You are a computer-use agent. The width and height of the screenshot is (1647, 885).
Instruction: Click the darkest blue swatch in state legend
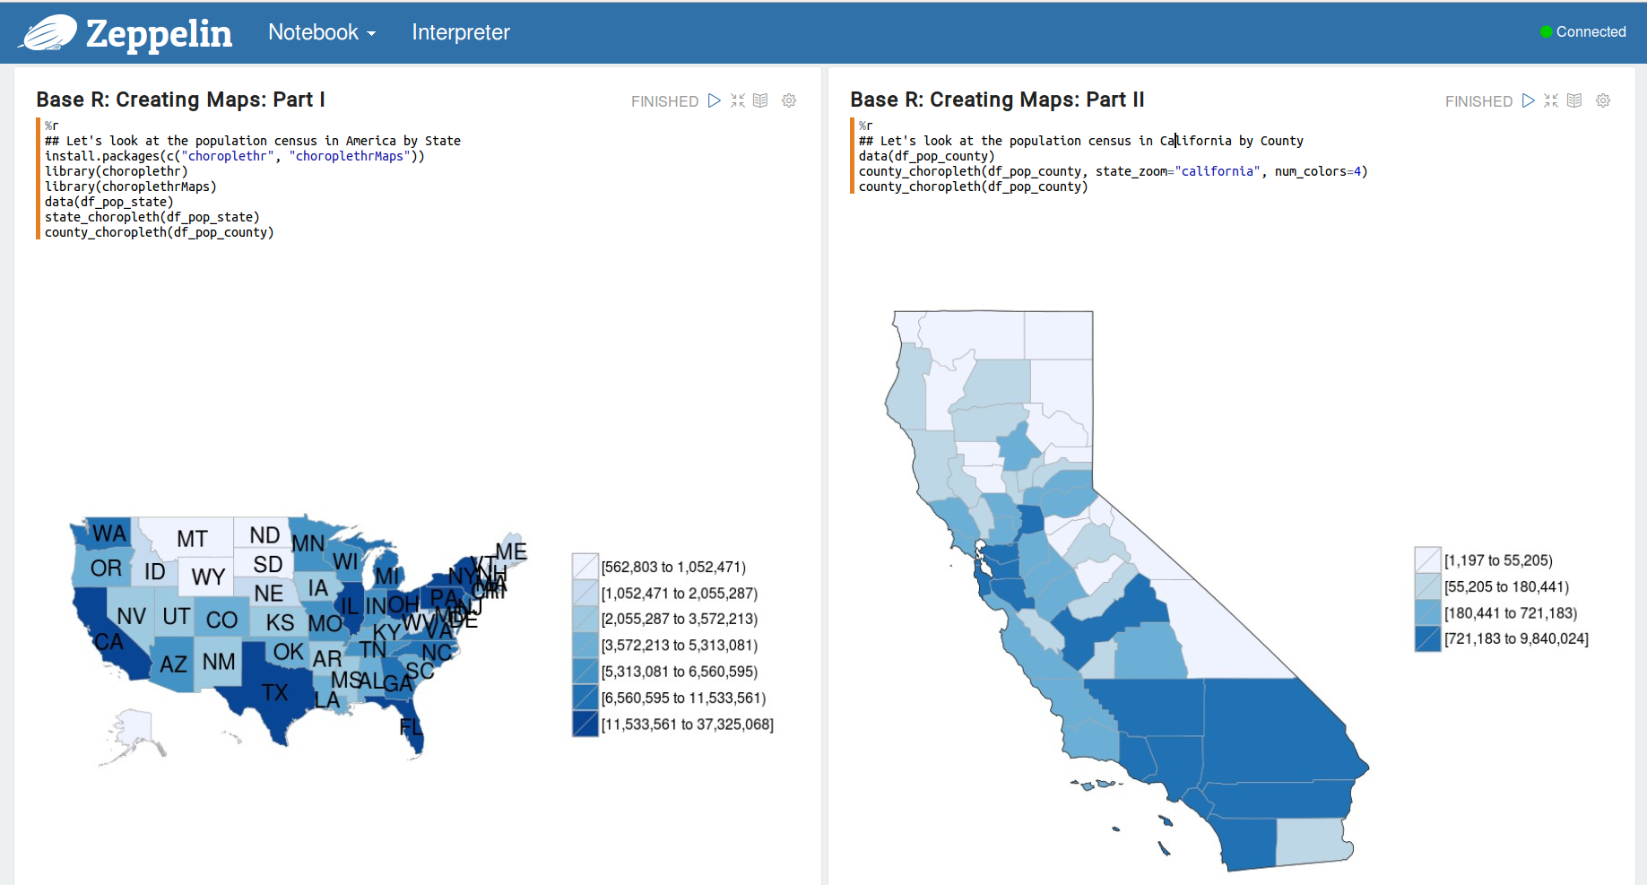pos(585,724)
